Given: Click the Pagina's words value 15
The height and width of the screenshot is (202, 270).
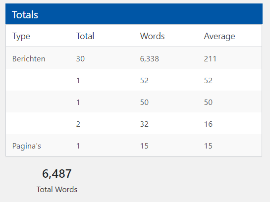Looking at the screenshot, I should 144,146.
